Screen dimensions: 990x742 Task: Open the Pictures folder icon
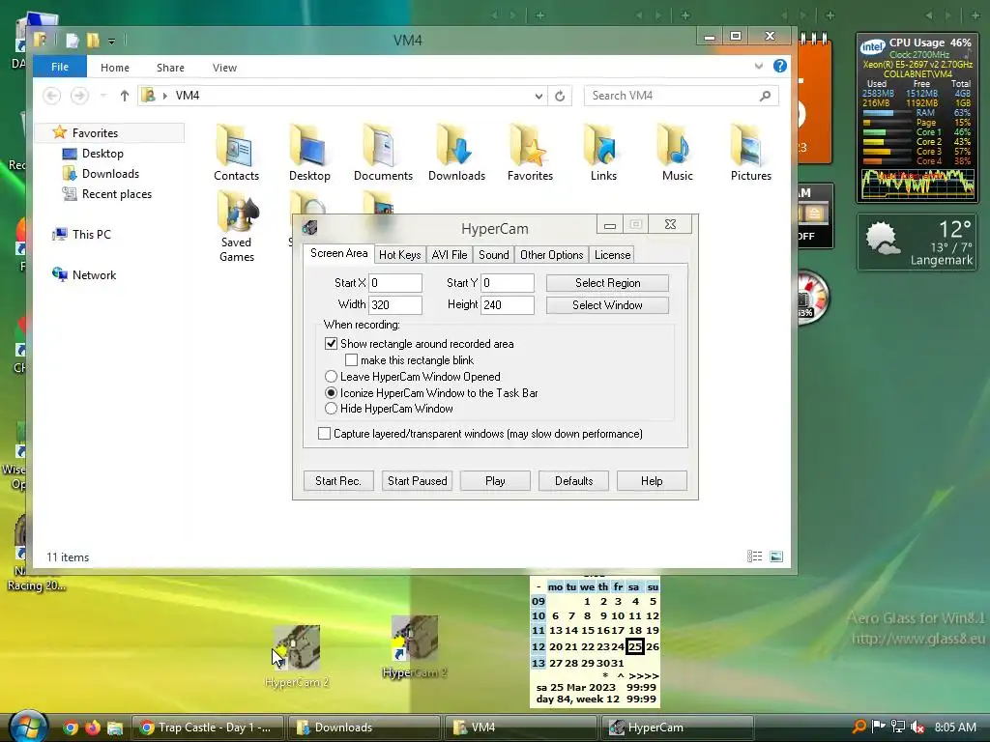(750, 154)
